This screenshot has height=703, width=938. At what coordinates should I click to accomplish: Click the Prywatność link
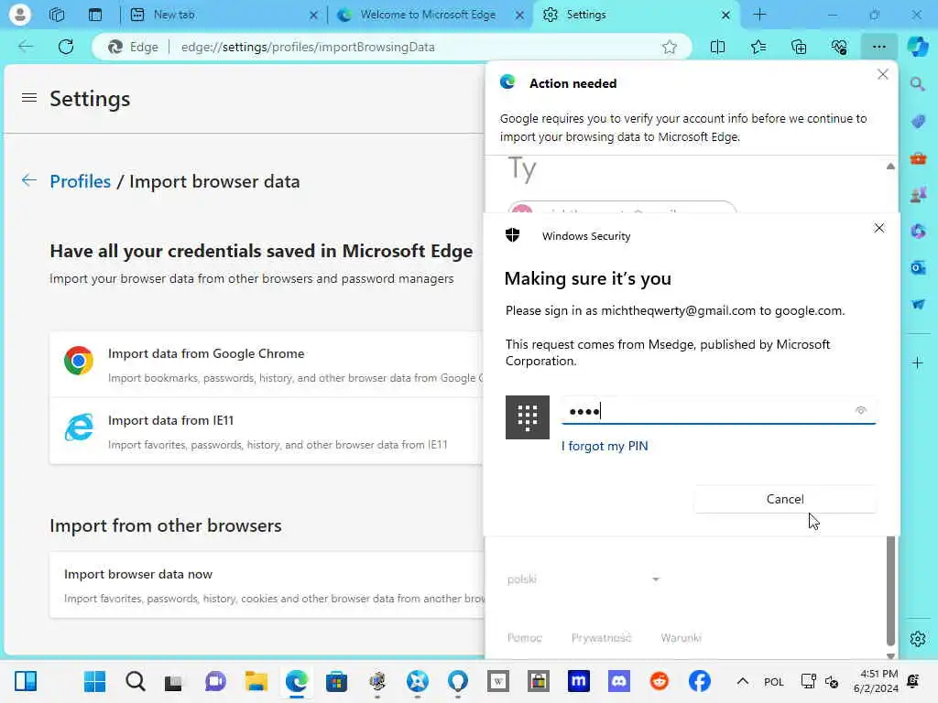point(601,638)
